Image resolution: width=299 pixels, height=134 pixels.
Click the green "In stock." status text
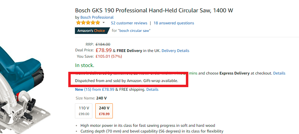click(85, 65)
